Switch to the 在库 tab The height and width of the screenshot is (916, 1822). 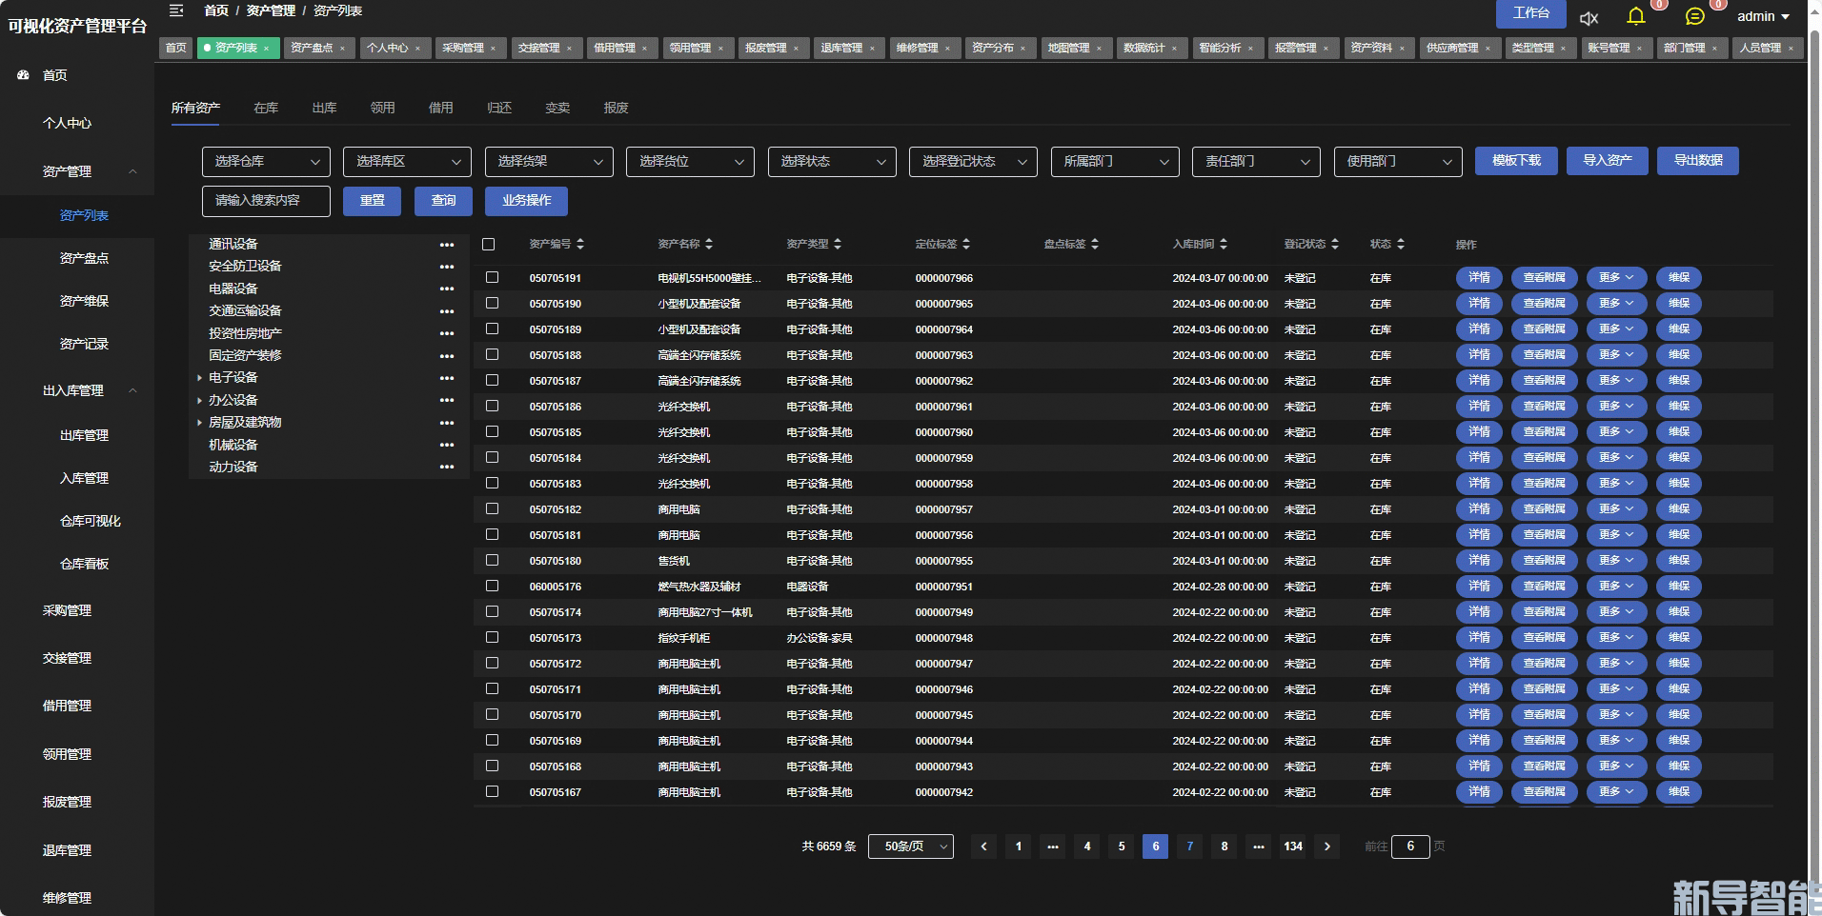[266, 109]
